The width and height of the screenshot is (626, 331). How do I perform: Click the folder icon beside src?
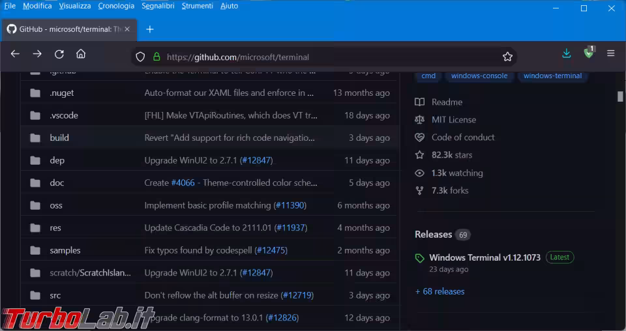click(x=35, y=296)
